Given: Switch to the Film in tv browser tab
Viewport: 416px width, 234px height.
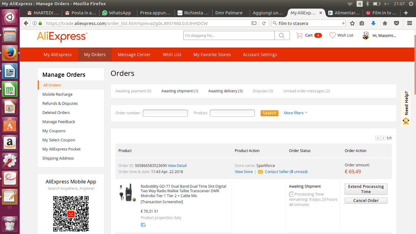Looking at the screenshot, I should 381,13.
